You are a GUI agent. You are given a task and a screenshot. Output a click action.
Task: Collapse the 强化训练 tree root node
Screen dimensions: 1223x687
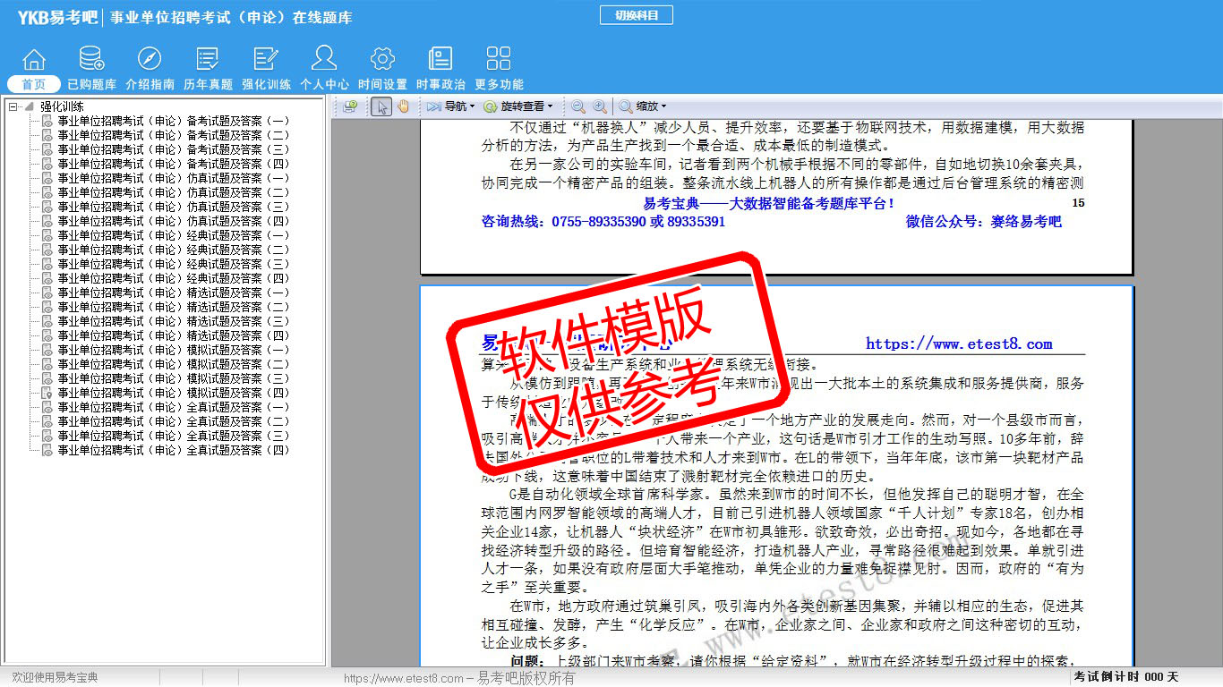[13, 106]
